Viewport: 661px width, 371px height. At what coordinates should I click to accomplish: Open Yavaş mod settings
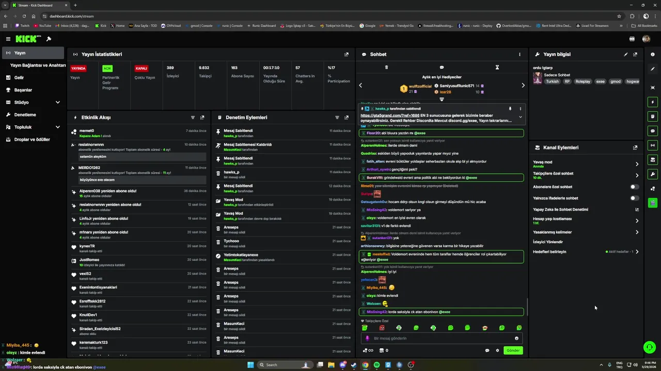[x=586, y=164]
